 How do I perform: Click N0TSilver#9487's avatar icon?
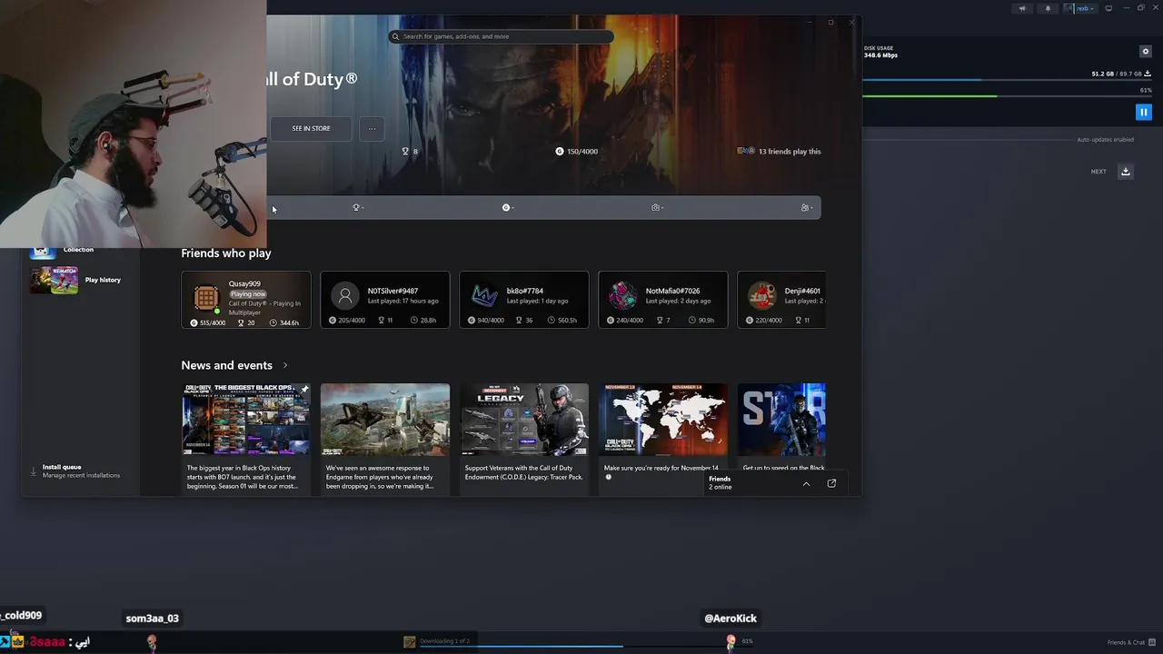(345, 295)
